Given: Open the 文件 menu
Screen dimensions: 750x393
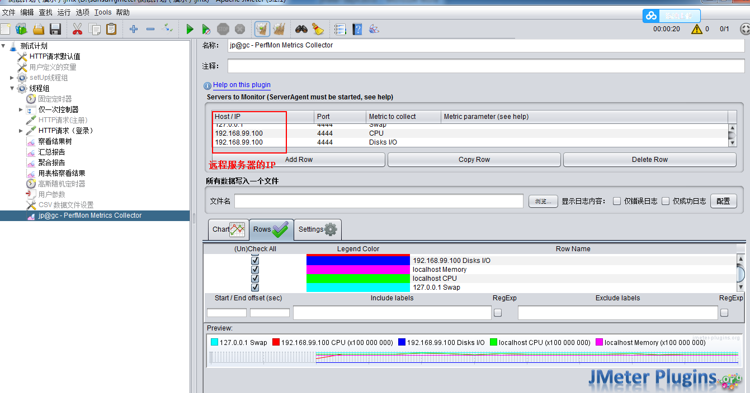Looking at the screenshot, I should 8,12.
